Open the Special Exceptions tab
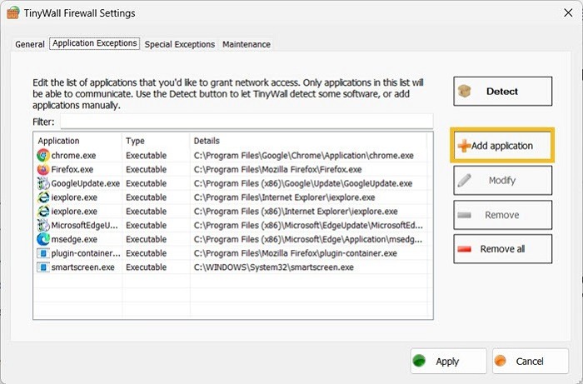 click(179, 44)
